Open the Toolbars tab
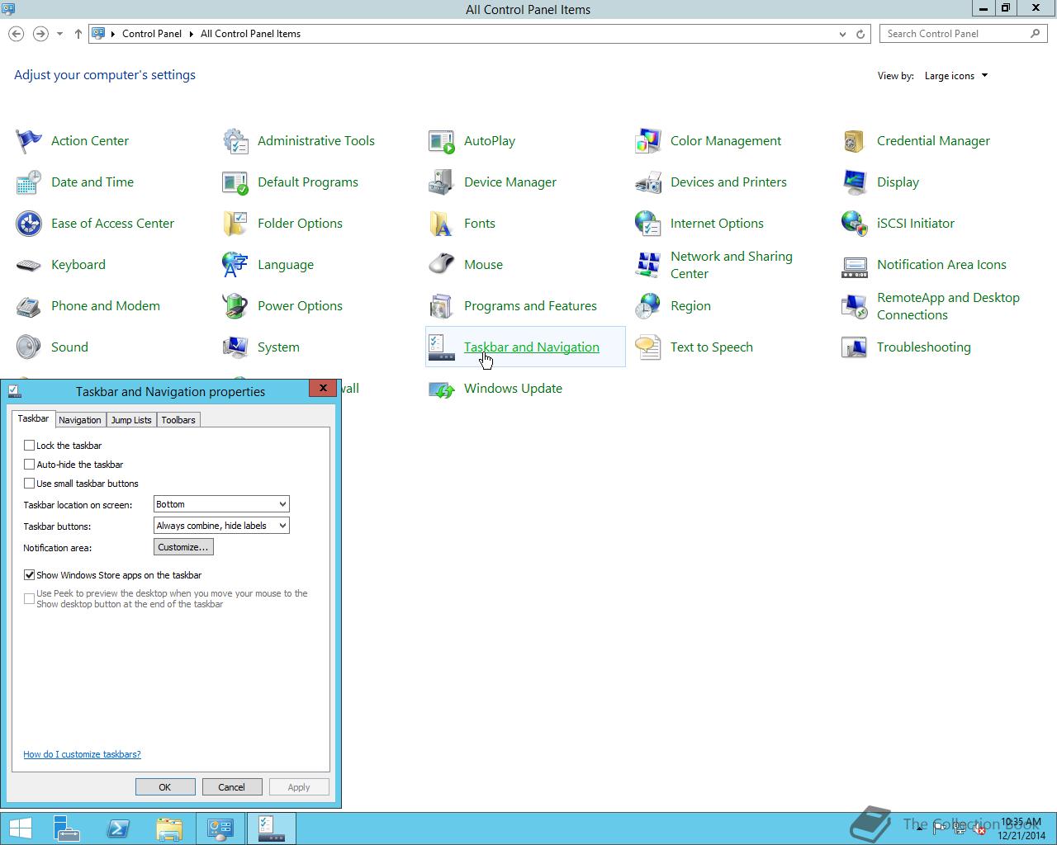Screen dimensions: 1057x845 pyautogui.click(x=178, y=420)
